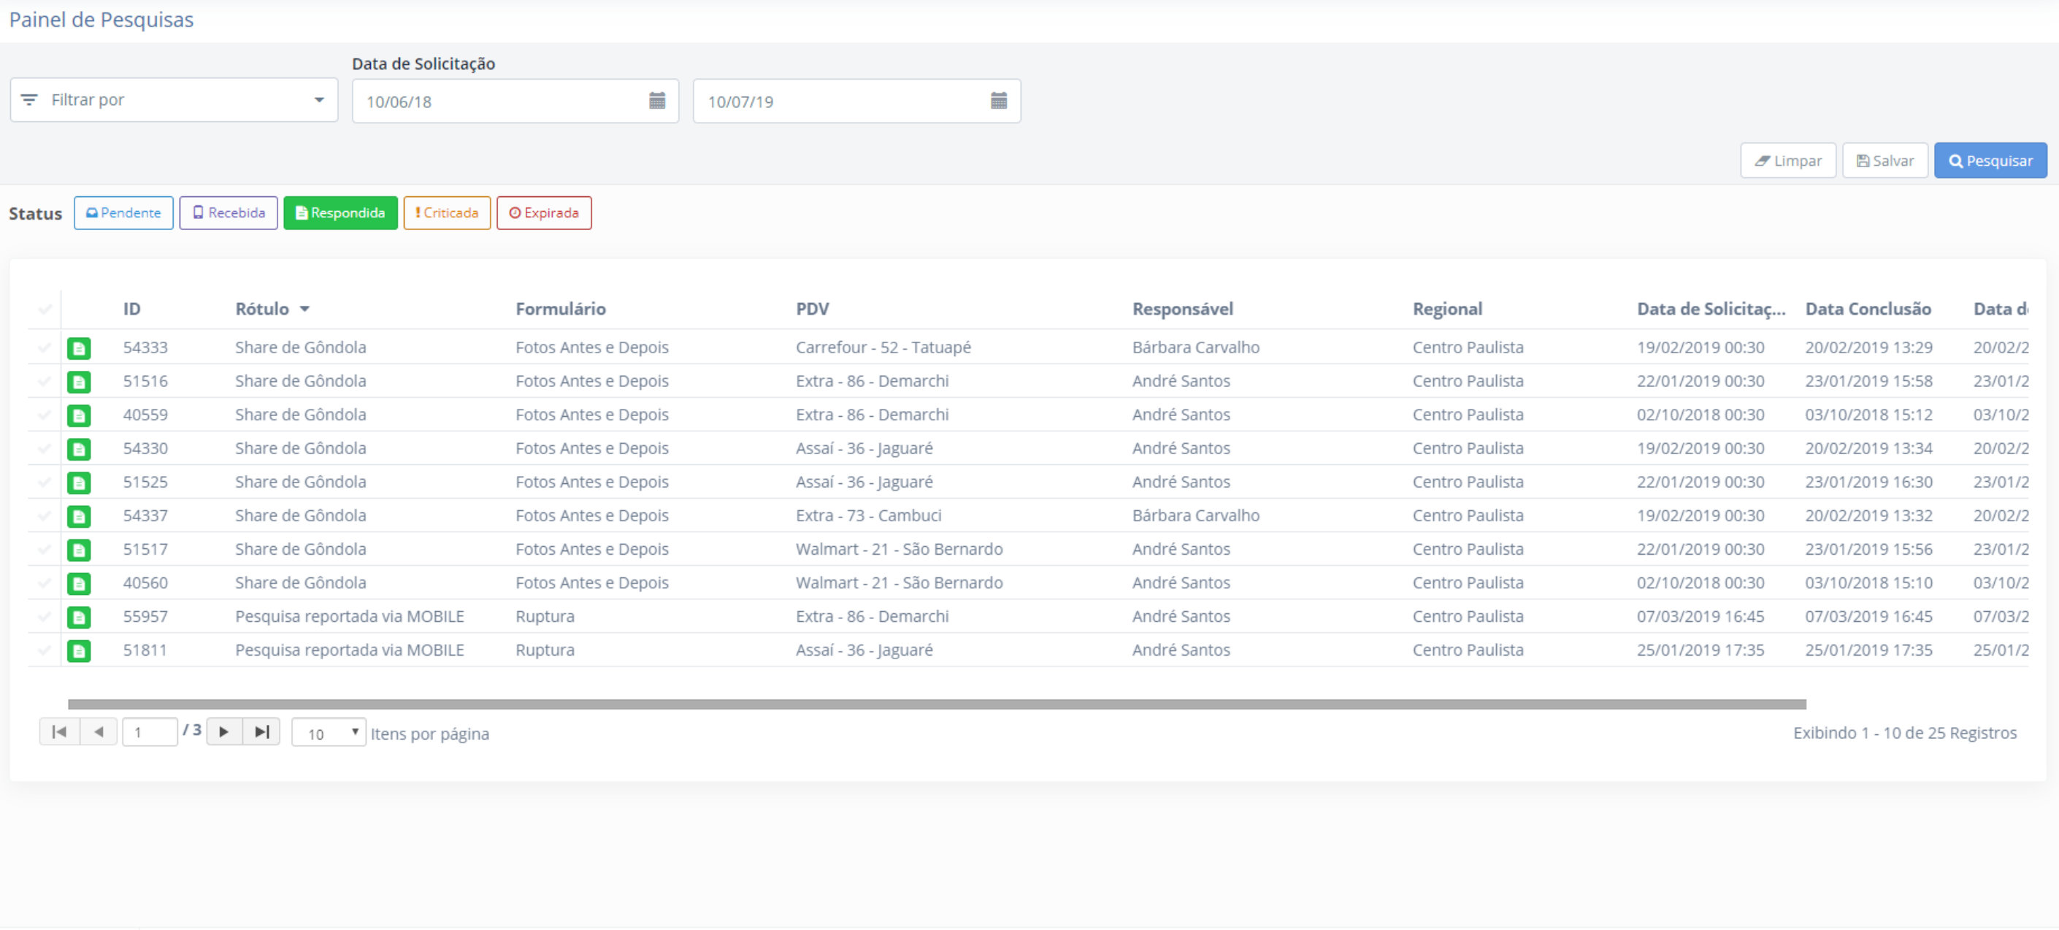Filter by Expirada status
The image size is (2059, 930).
[x=543, y=213]
